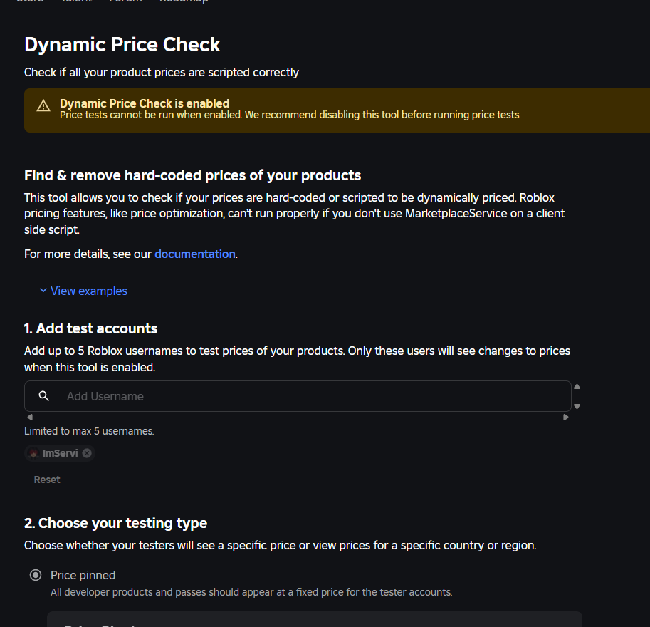Open the documentation link
The width and height of the screenshot is (650, 627).
[194, 254]
